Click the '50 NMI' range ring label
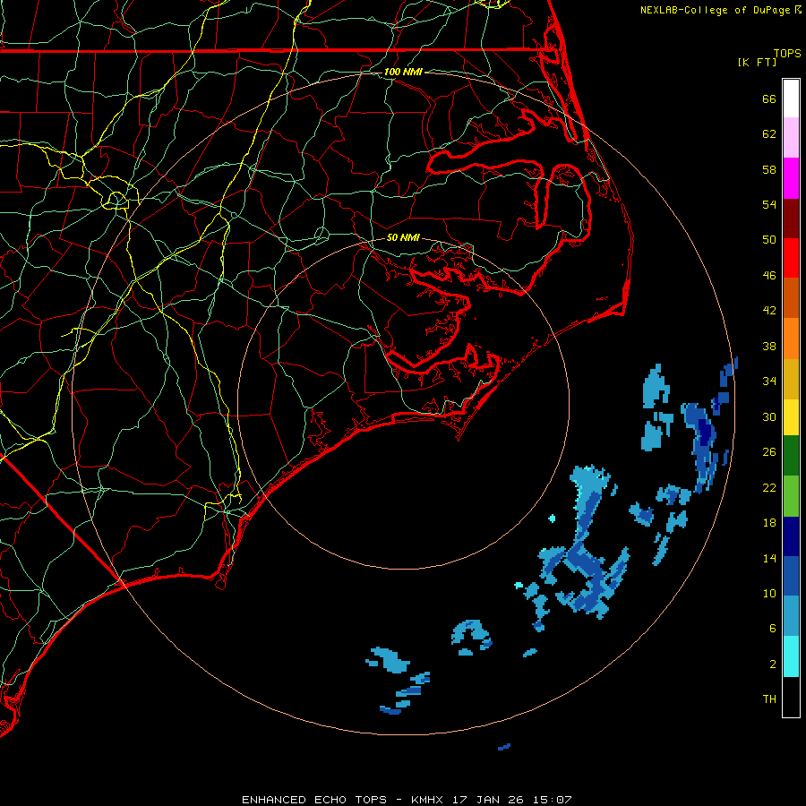 [403, 237]
